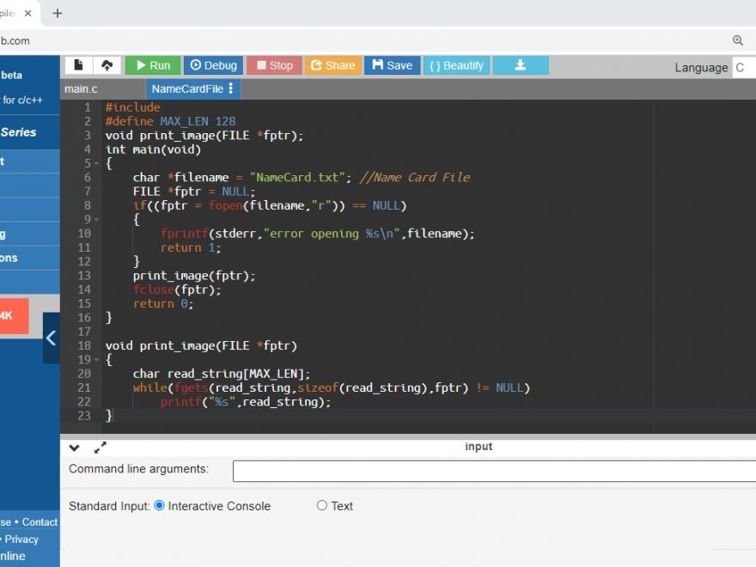Select Interactive Console radio button
The height and width of the screenshot is (567, 756).
coord(159,506)
